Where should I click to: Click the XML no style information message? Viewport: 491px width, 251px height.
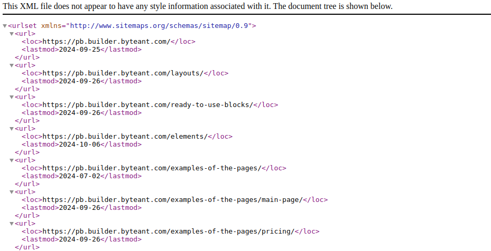198,6
